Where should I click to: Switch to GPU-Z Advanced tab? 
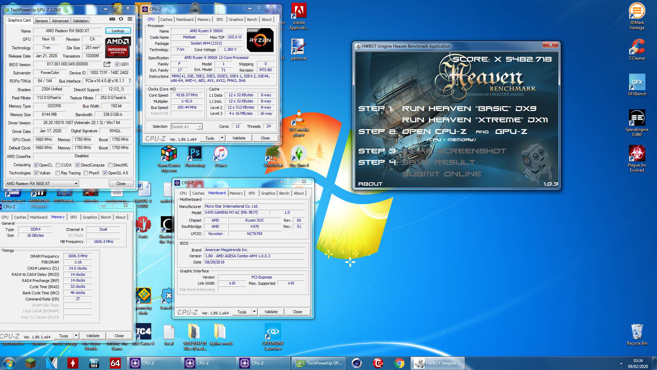[x=60, y=21]
